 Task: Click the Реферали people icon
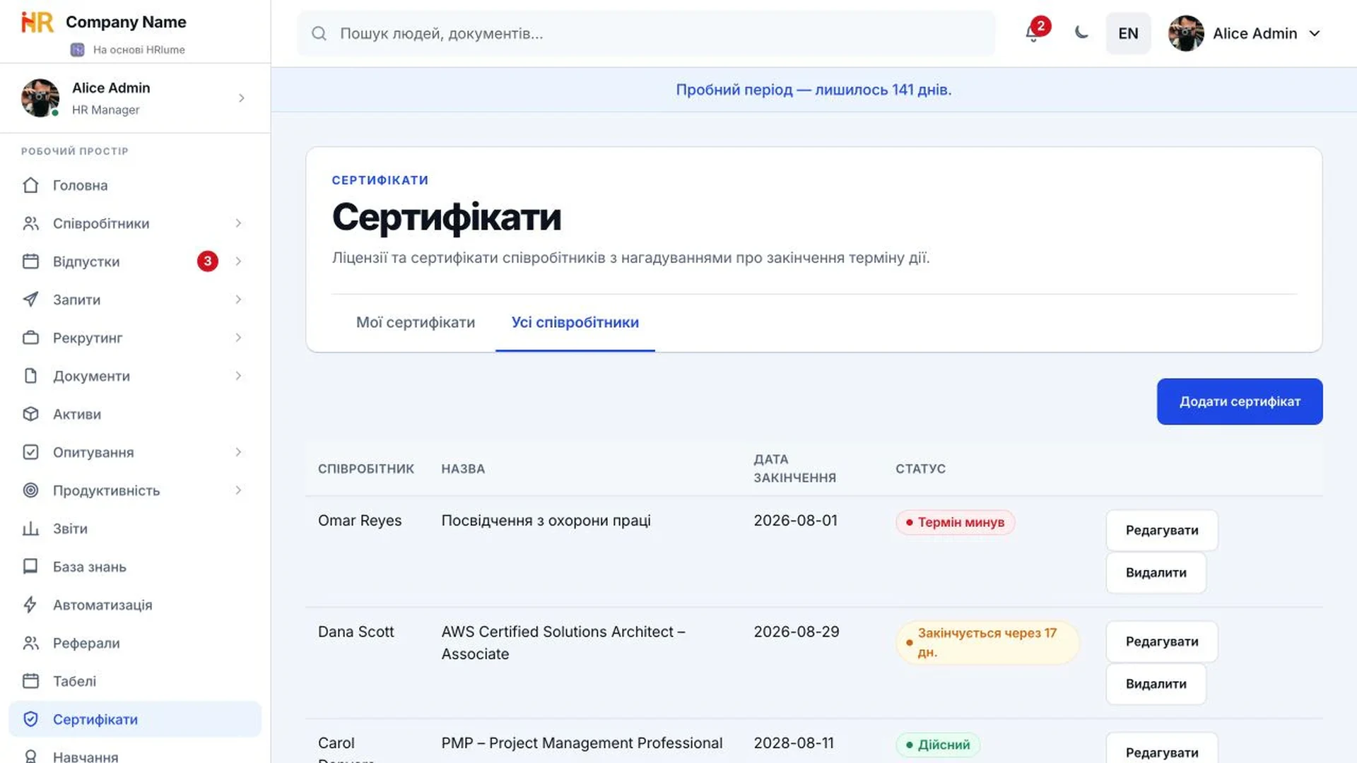(x=30, y=643)
